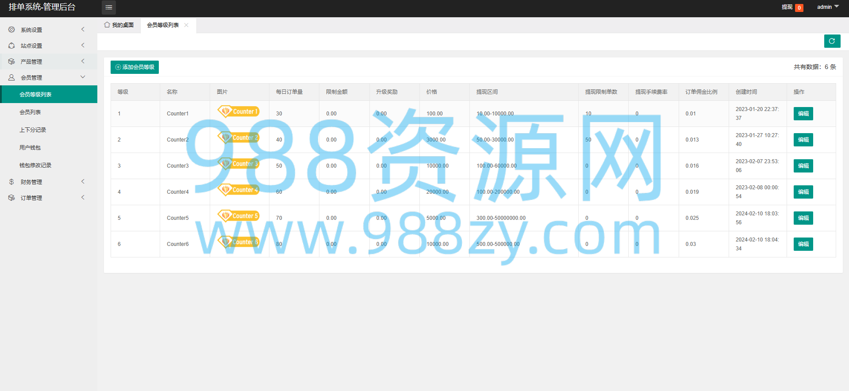Image resolution: width=849 pixels, height=391 pixels.
Task: Click the 订单管理 box icon
Action: click(12, 198)
